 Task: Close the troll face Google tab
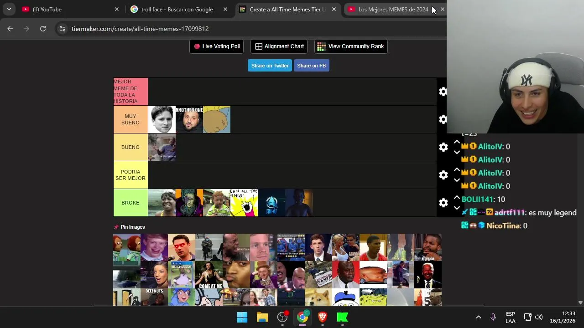225,9
